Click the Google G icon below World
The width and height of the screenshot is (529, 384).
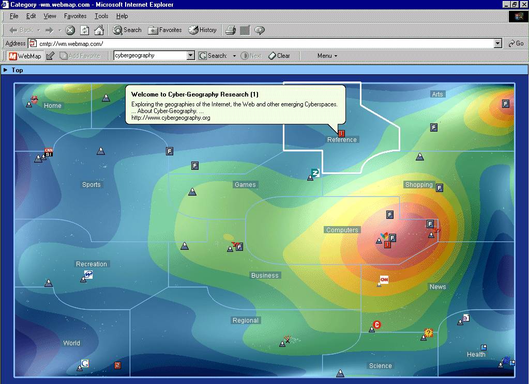85,363
